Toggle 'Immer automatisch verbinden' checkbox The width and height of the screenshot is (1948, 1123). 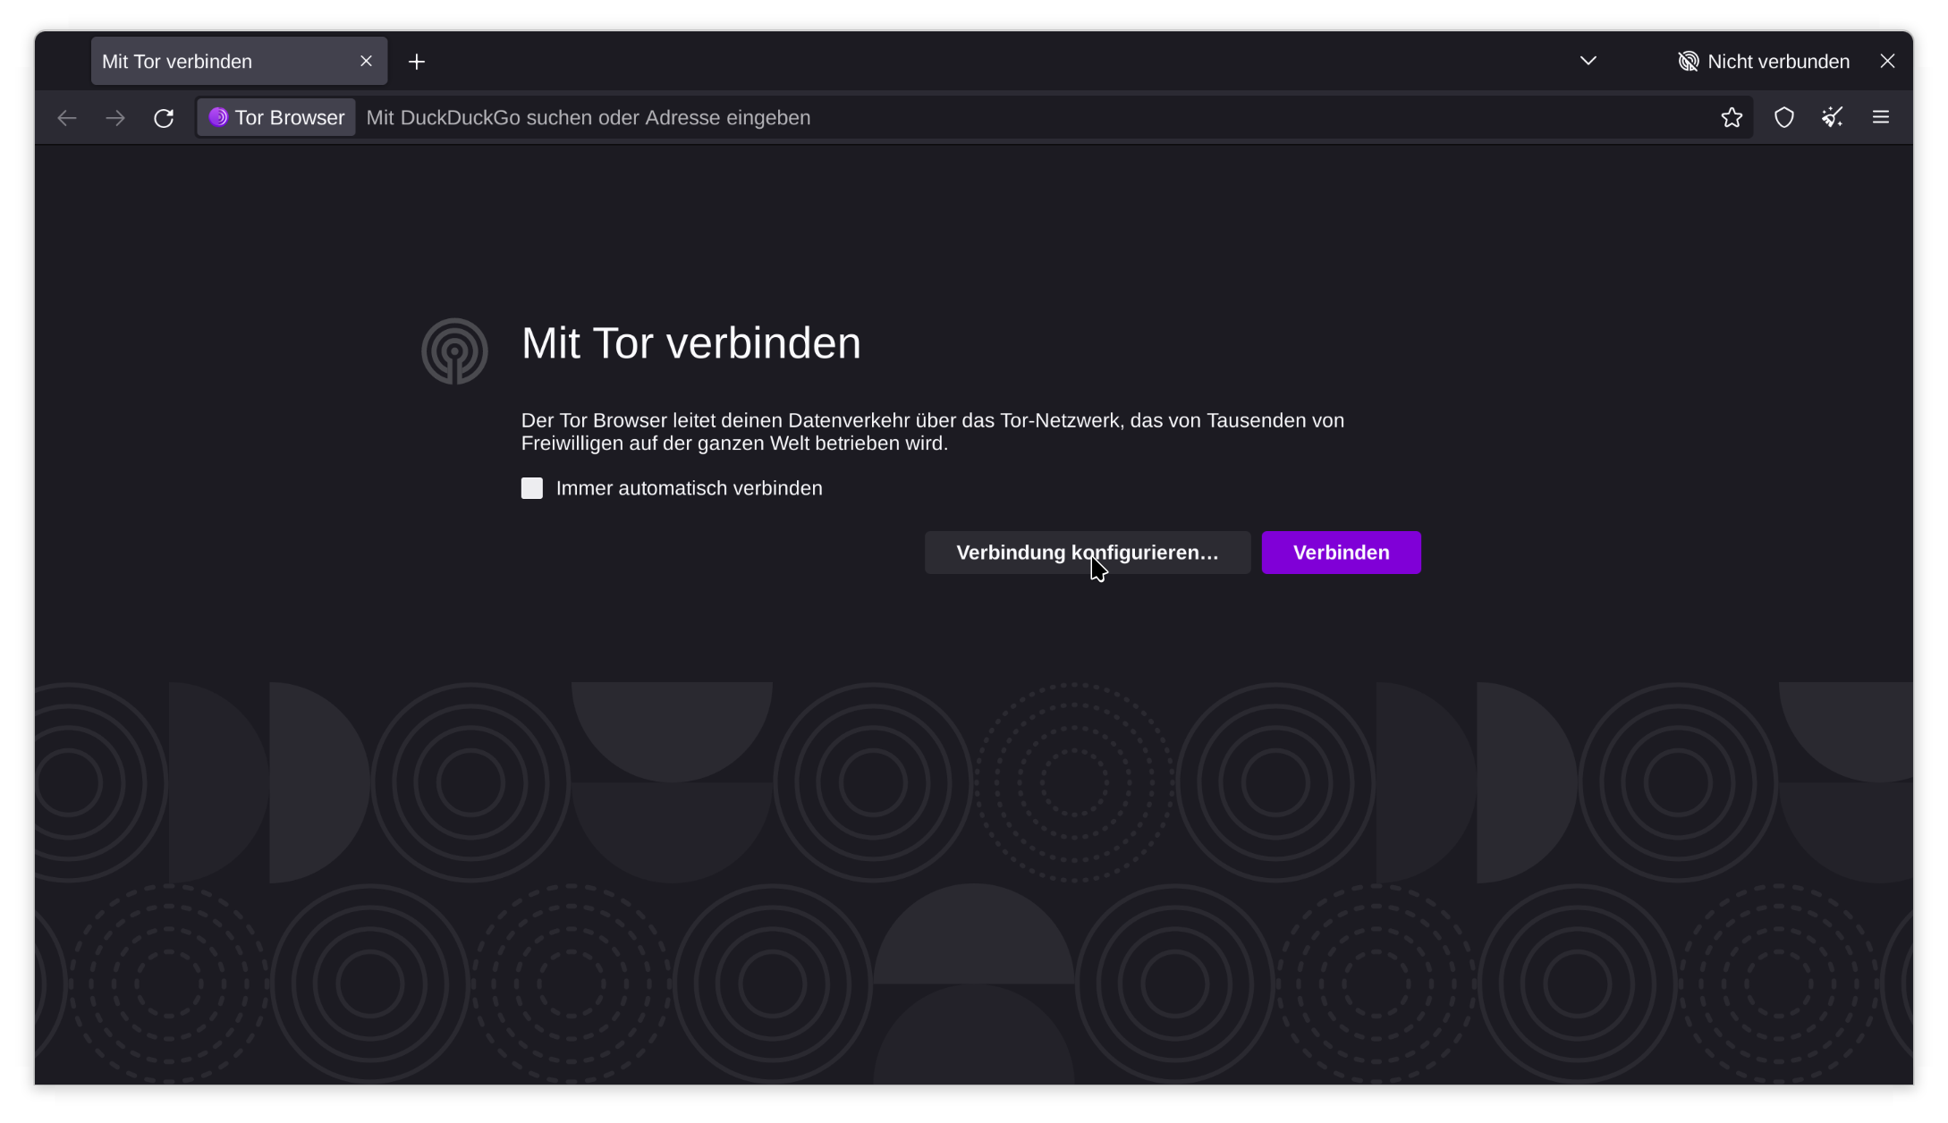[x=531, y=486]
